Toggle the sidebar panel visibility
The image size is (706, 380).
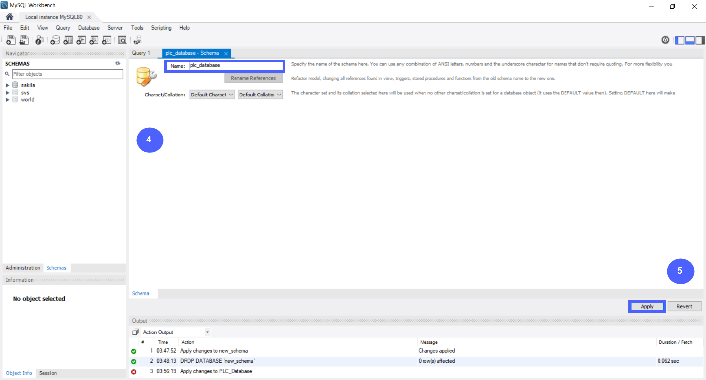coord(680,40)
